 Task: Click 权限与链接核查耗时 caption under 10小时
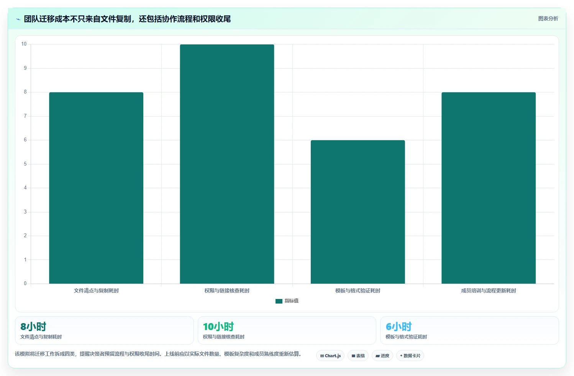coord(224,337)
